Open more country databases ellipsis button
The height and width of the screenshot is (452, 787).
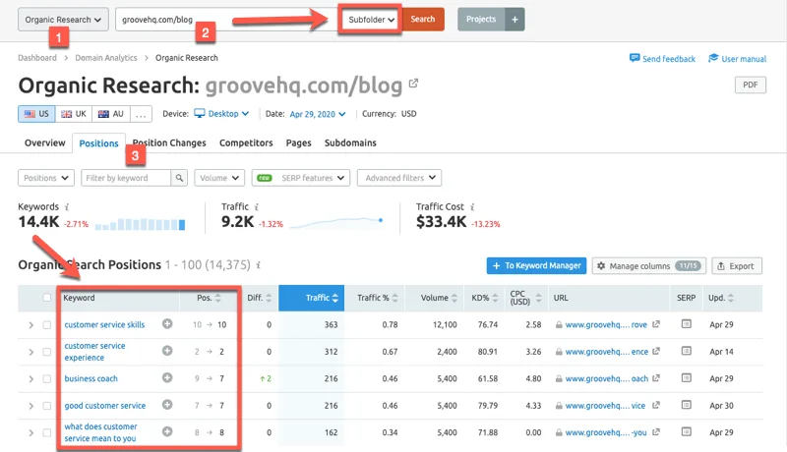141,114
